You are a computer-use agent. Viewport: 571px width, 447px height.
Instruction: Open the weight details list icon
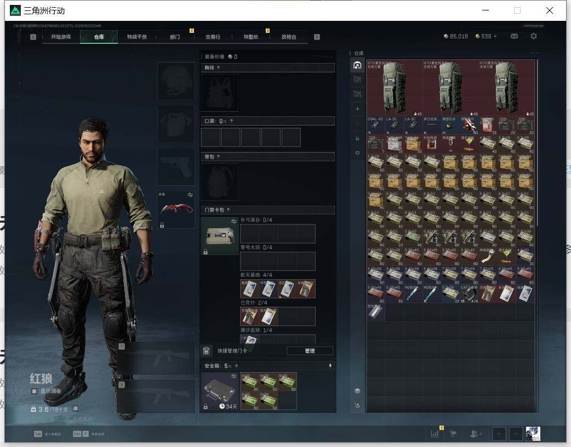76,409
